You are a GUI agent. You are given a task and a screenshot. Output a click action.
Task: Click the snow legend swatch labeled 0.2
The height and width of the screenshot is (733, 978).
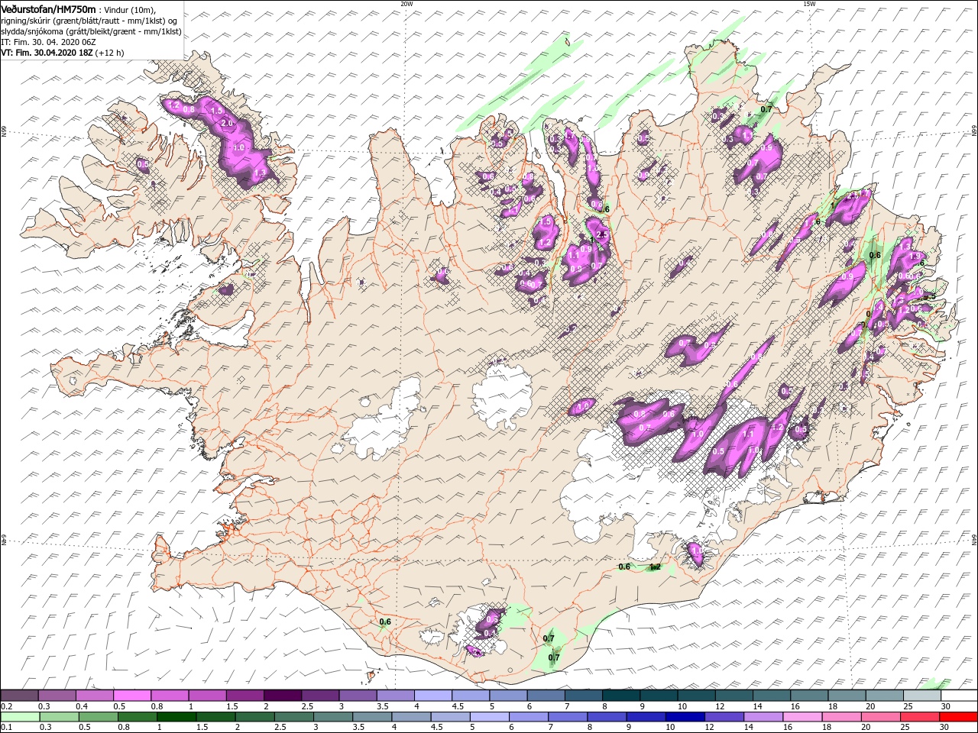tap(19, 696)
